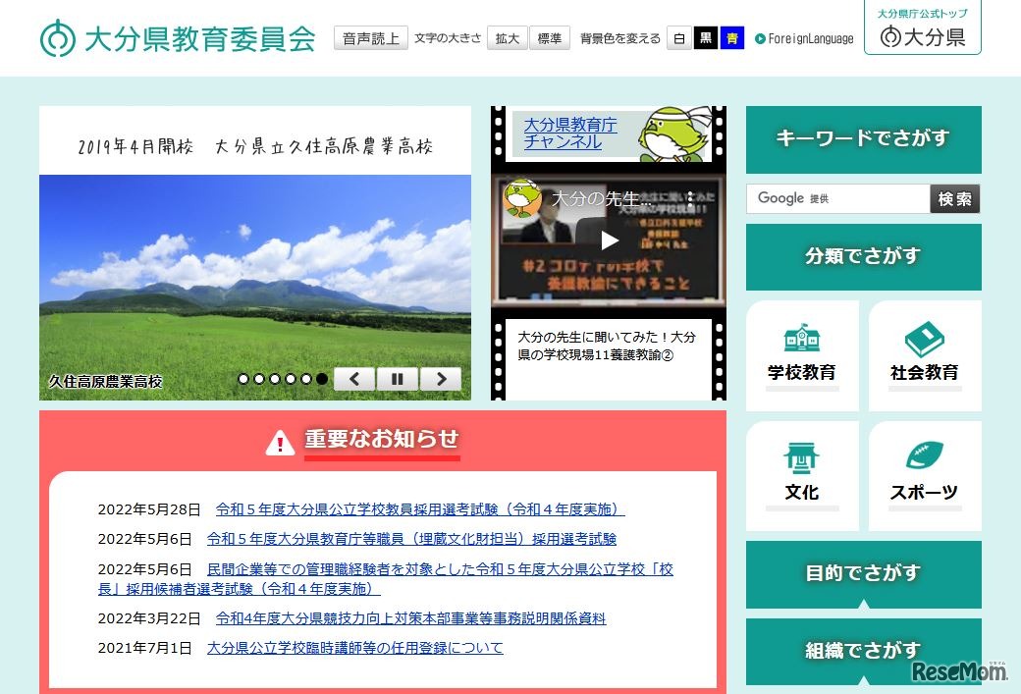Open the 社会教育 (Social Education) section icon

coord(924,338)
